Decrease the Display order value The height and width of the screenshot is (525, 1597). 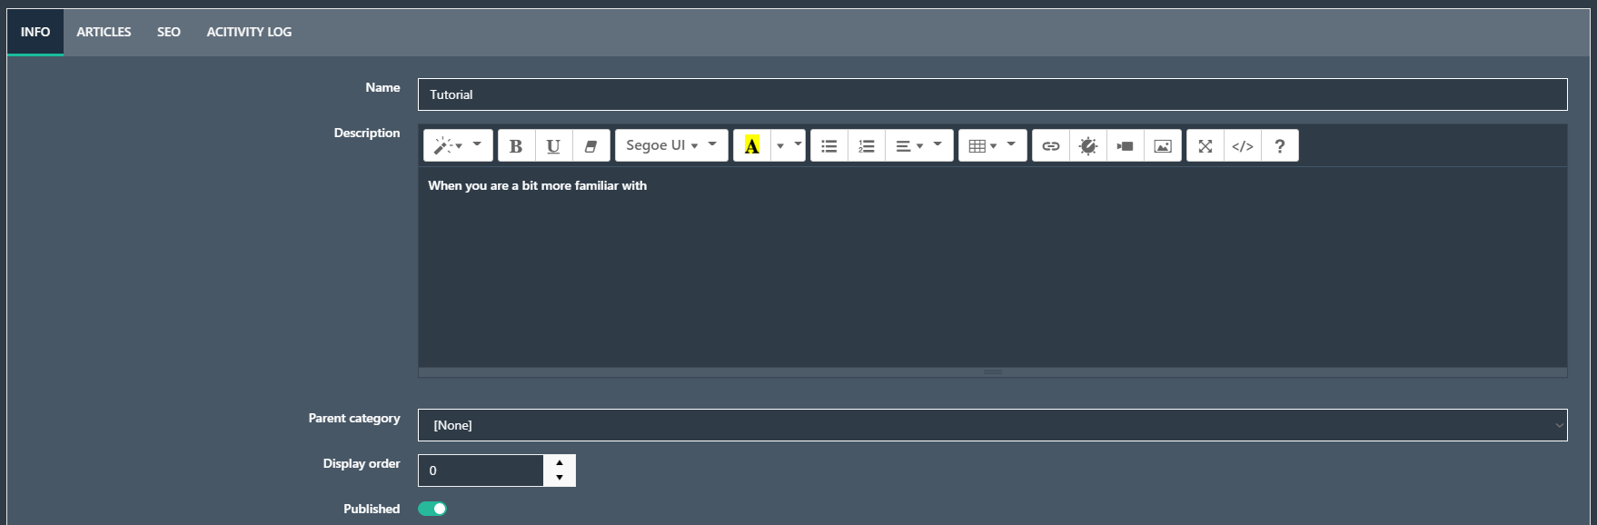point(560,478)
